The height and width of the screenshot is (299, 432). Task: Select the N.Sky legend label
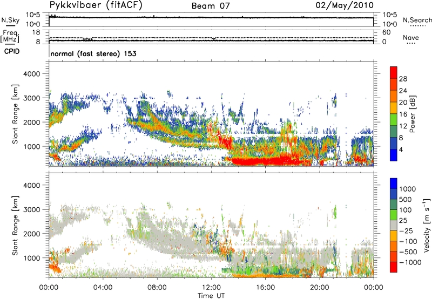tap(10, 20)
